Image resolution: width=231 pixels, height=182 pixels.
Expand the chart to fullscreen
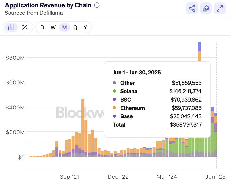click(x=220, y=8)
